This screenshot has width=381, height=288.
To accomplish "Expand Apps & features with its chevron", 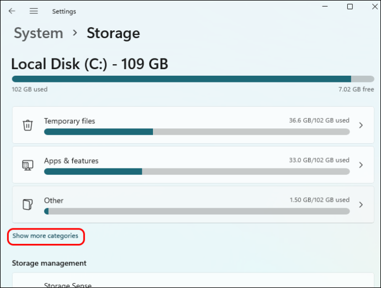I will pyautogui.click(x=361, y=165).
